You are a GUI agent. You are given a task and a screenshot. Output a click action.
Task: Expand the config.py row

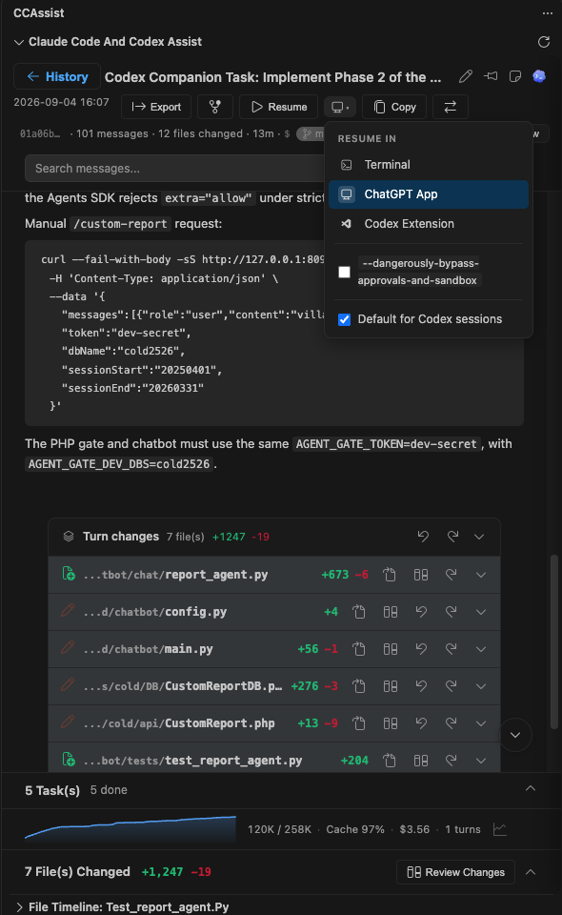[x=481, y=612]
